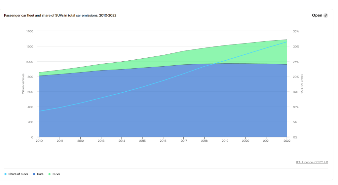The height and width of the screenshot is (185, 338).
Task: Select the 2010 x-axis year label
Action: [x=39, y=141]
